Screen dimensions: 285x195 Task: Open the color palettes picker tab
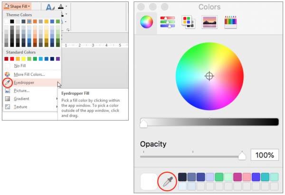point(188,22)
